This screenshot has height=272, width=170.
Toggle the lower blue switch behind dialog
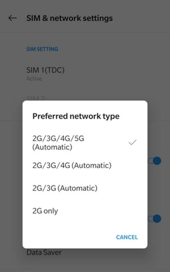click(x=155, y=218)
